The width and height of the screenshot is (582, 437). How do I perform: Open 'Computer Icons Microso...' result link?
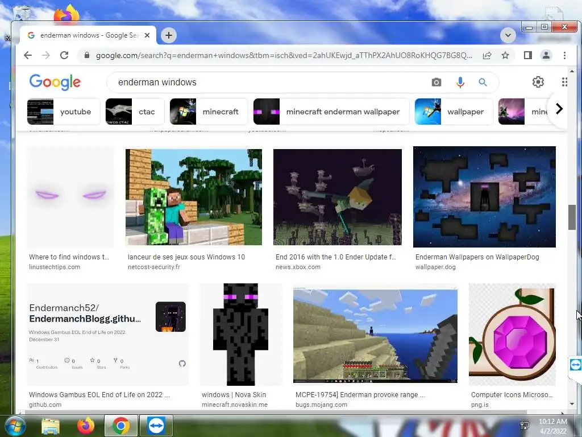point(512,395)
